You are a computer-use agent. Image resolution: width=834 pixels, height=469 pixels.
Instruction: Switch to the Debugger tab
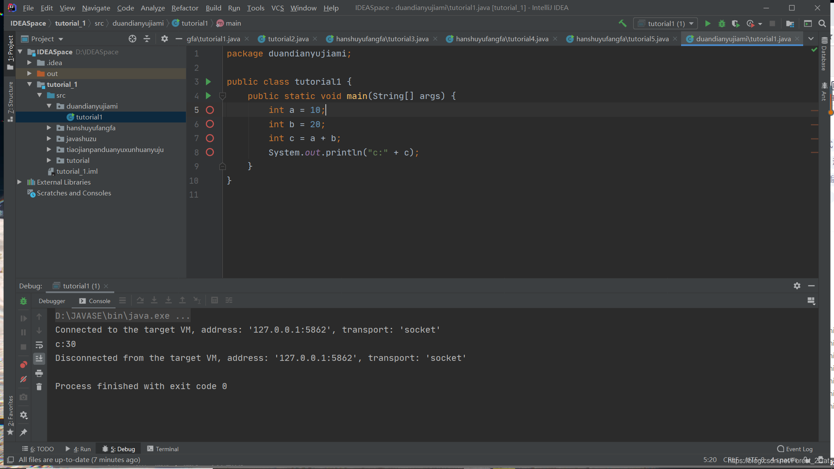(53, 300)
